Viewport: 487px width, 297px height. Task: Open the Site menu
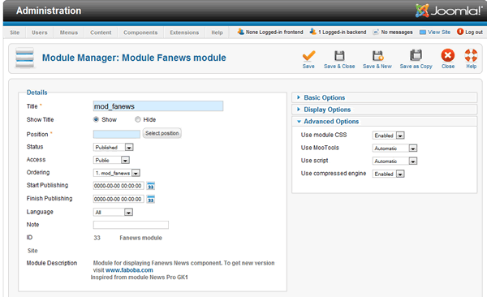coord(15,32)
